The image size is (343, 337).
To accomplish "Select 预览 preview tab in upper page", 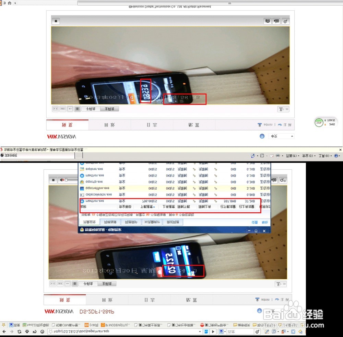I will click(x=67, y=125).
